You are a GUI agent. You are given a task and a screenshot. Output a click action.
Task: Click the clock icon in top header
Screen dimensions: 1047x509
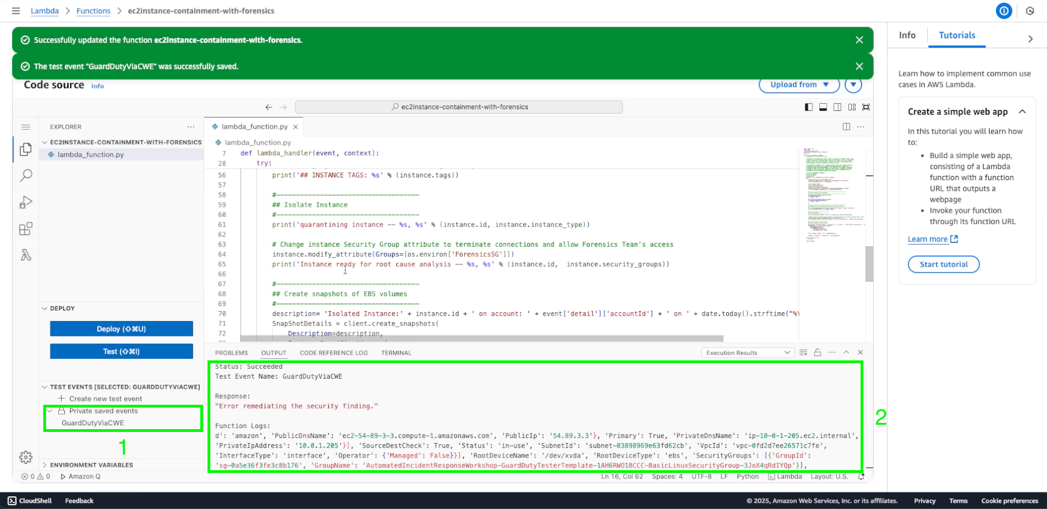click(x=1030, y=11)
